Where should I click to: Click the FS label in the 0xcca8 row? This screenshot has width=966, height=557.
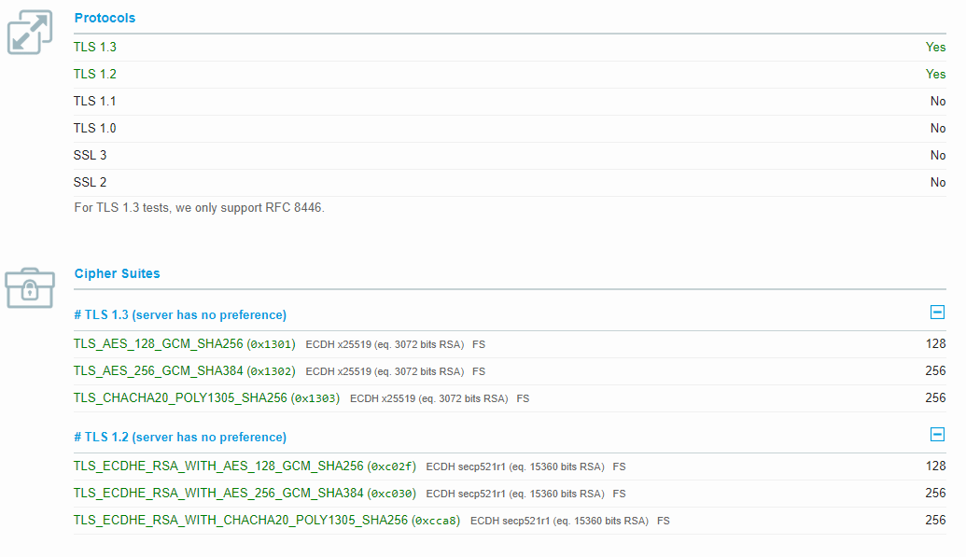pos(664,521)
